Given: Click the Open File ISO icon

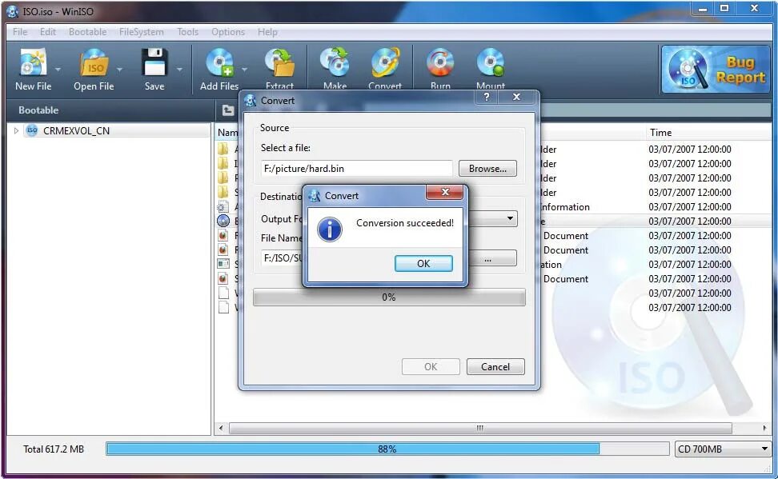Looking at the screenshot, I should point(94,63).
